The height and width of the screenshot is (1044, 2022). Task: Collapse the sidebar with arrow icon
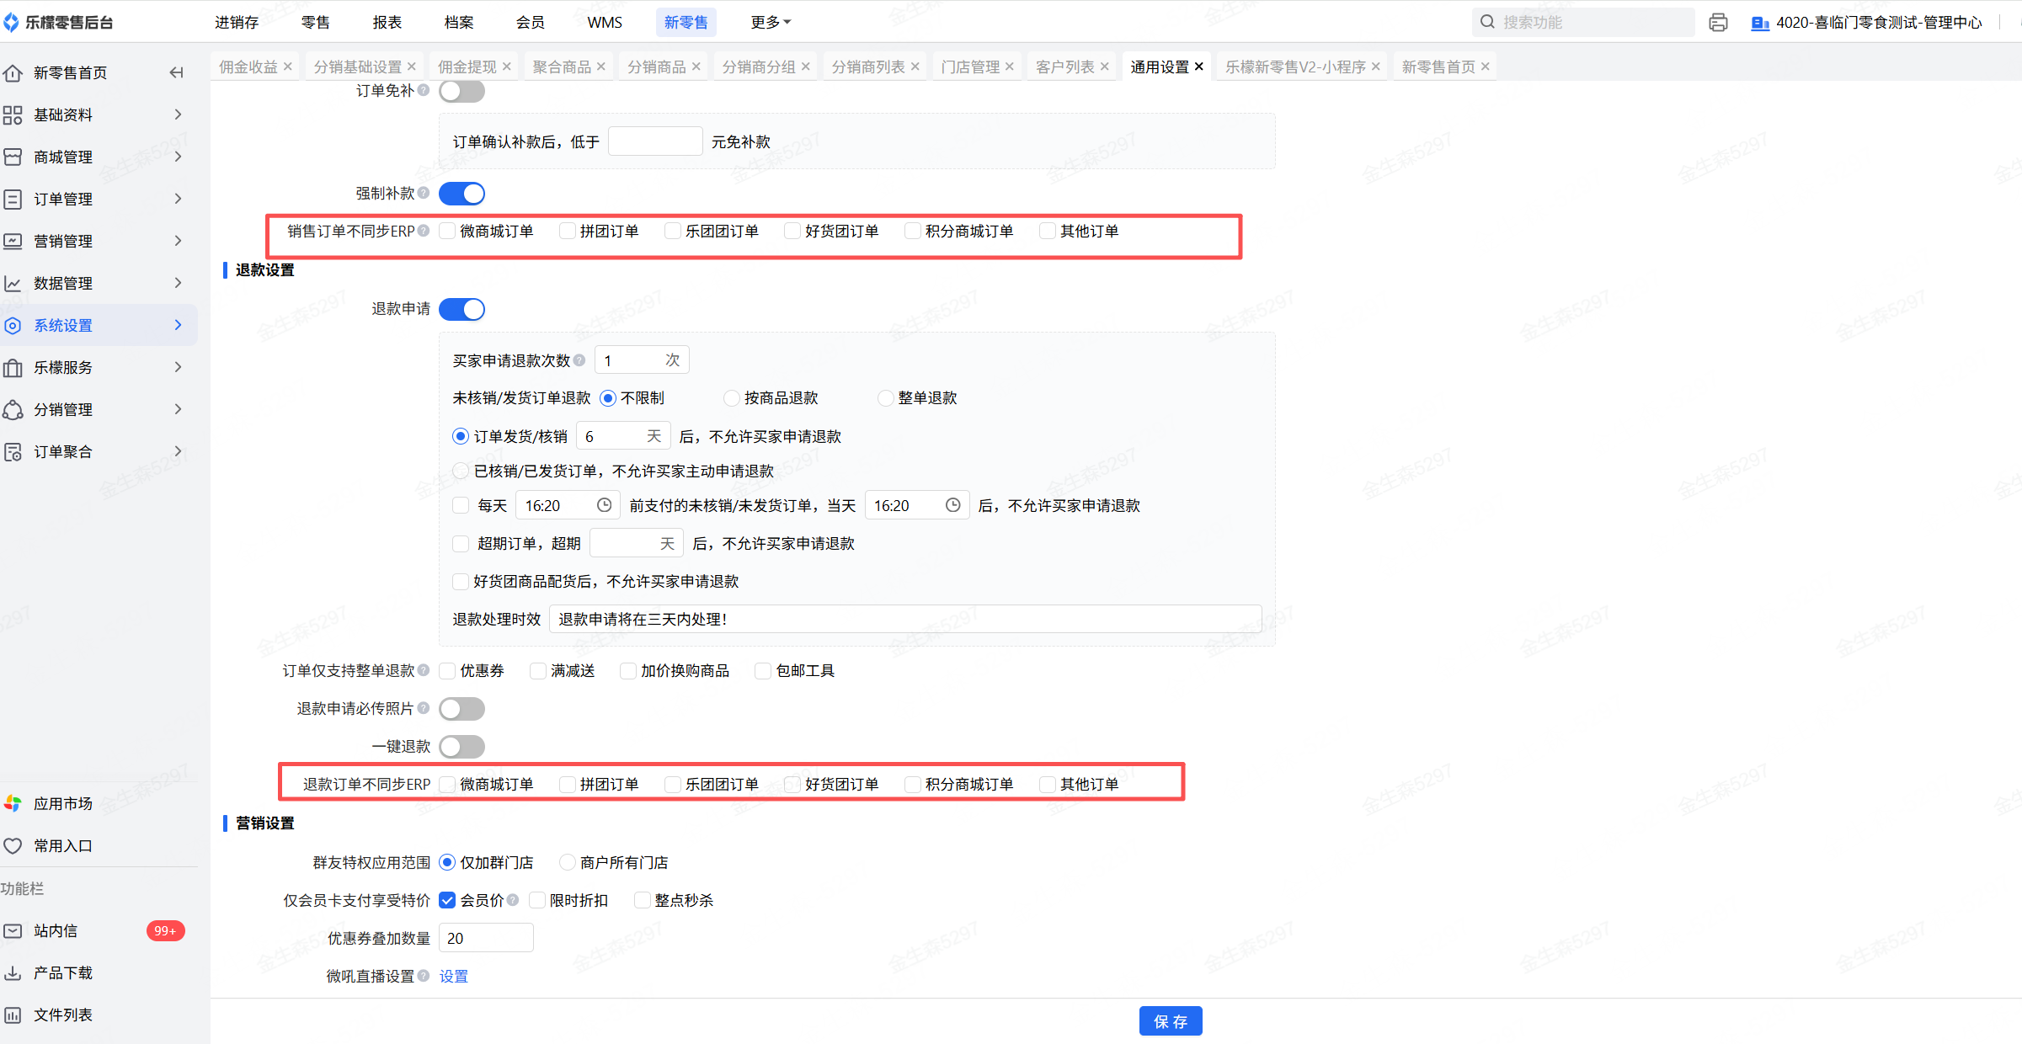tap(176, 72)
